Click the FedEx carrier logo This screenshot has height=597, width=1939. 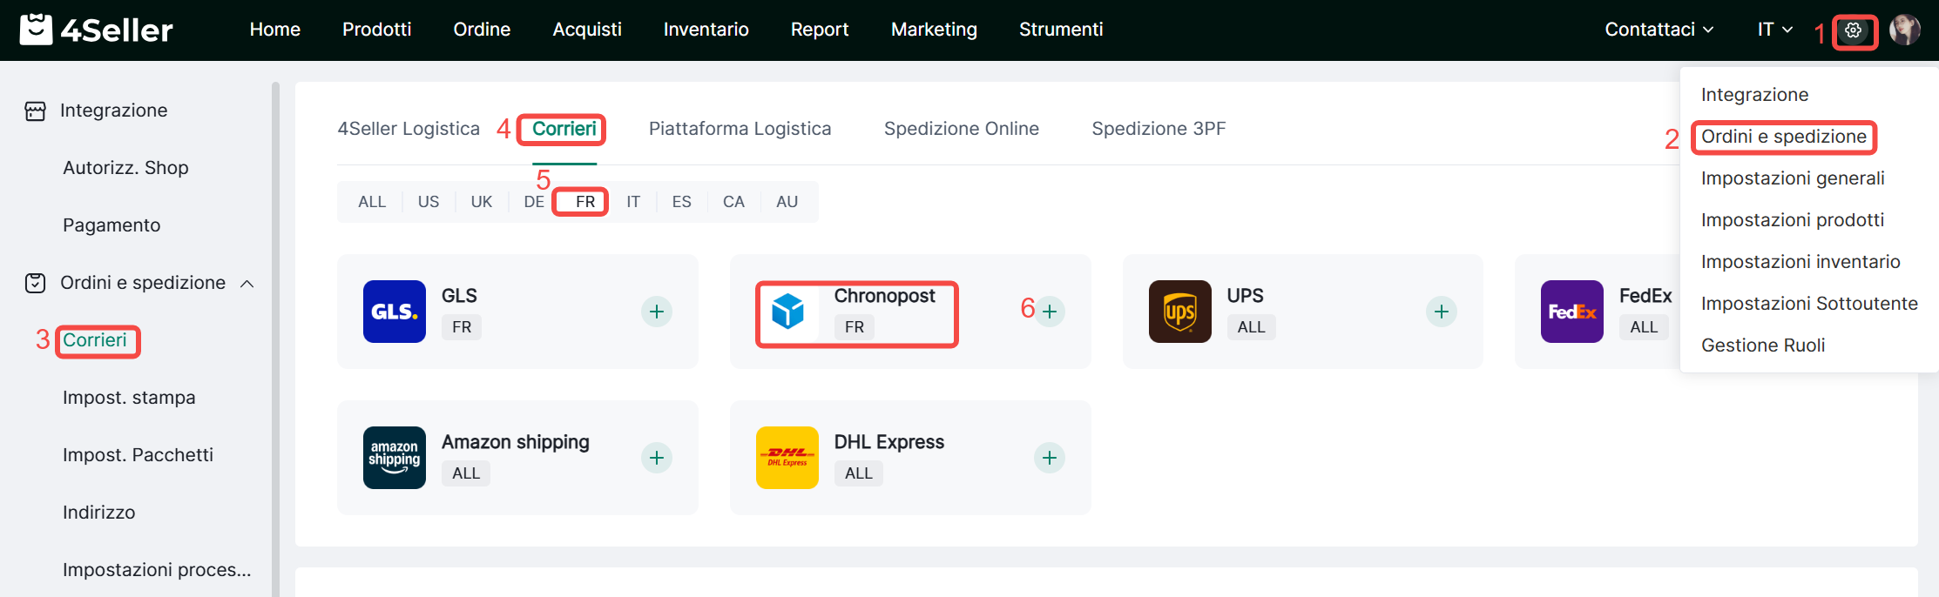pyautogui.click(x=1571, y=312)
